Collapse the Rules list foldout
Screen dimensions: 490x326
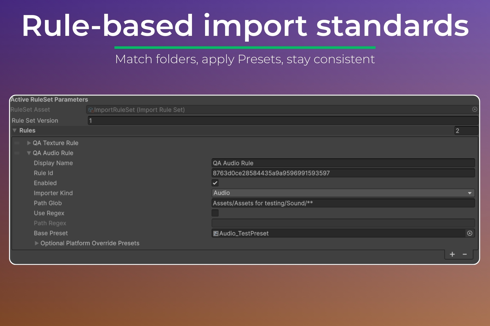pyautogui.click(x=15, y=130)
